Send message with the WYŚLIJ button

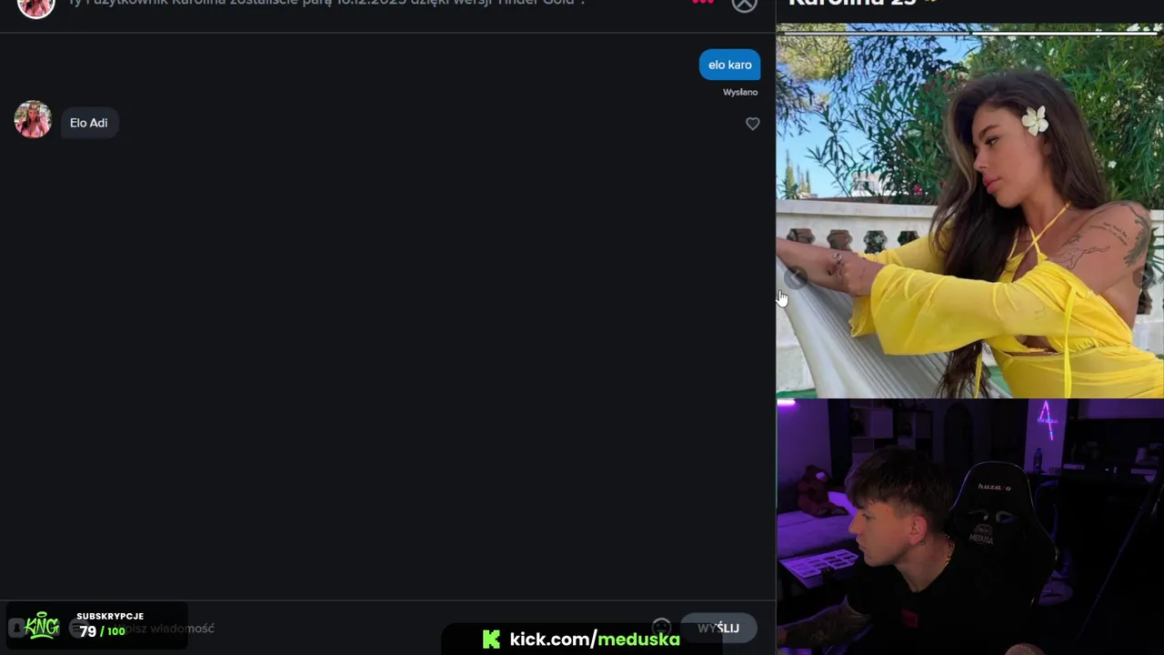pyautogui.click(x=718, y=628)
